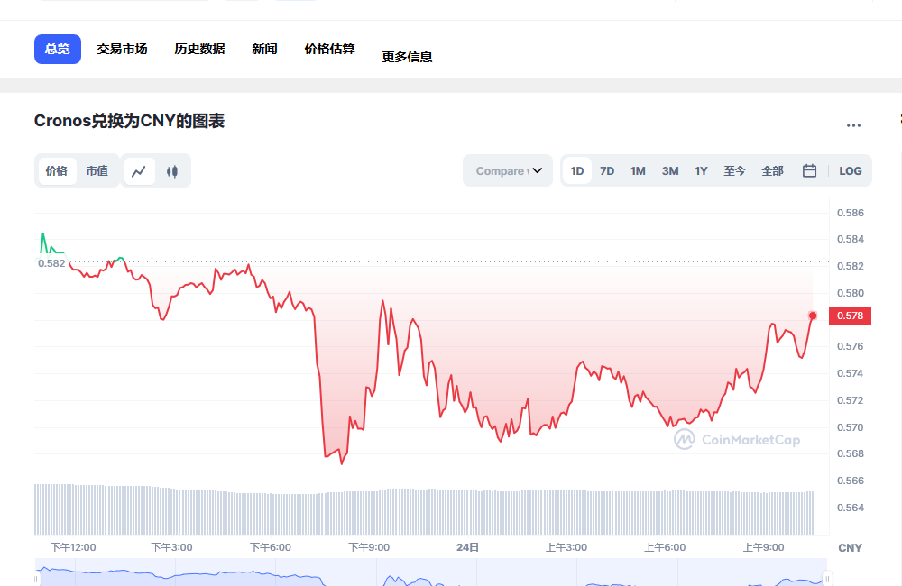Open the 历史数据 historical data tab
Viewport: 902px width, 586px height.
199,49
